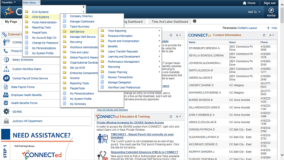Viewport: 284px width, 160px height.
Task: Select My Dictionary in HCM menu
Action: click(x=78, y=104)
